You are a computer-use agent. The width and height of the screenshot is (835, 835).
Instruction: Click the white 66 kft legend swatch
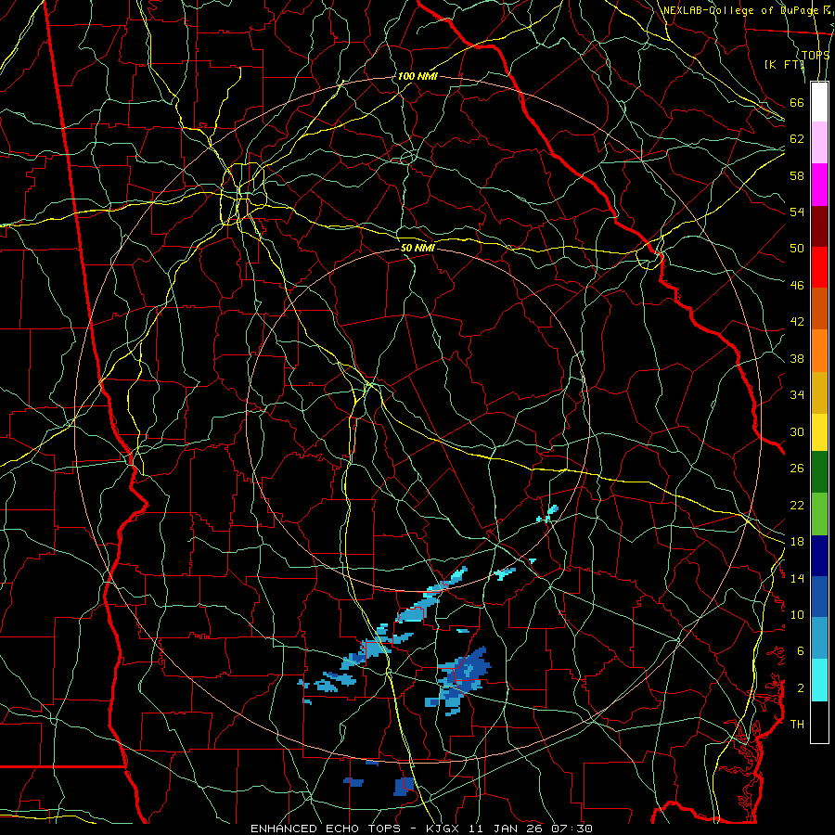pos(819,102)
